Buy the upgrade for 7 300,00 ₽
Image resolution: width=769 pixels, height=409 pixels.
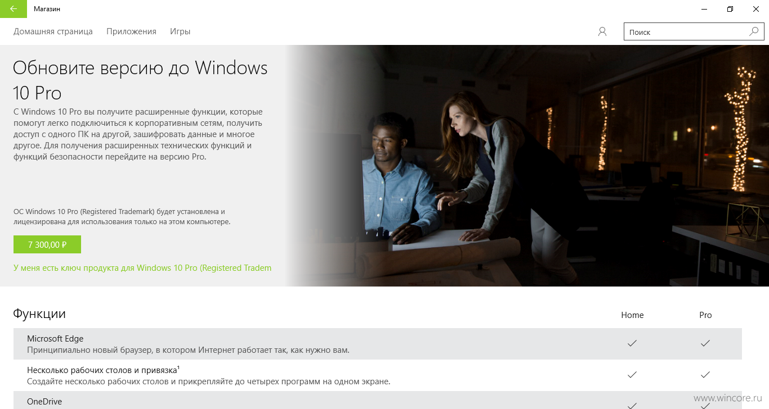pyautogui.click(x=47, y=244)
